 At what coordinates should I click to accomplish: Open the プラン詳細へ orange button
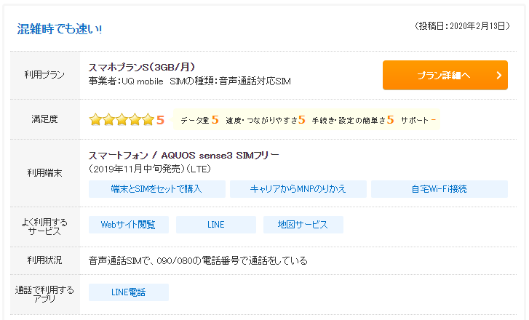click(445, 75)
